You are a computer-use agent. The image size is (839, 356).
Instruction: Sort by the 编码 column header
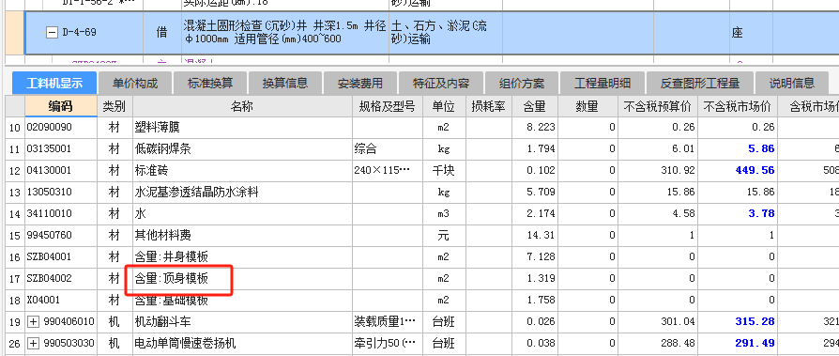pyautogui.click(x=60, y=106)
